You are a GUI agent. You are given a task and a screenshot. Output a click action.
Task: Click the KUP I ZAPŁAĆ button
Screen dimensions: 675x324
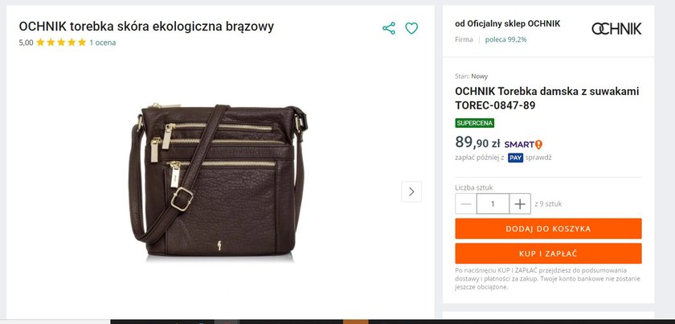click(x=548, y=253)
